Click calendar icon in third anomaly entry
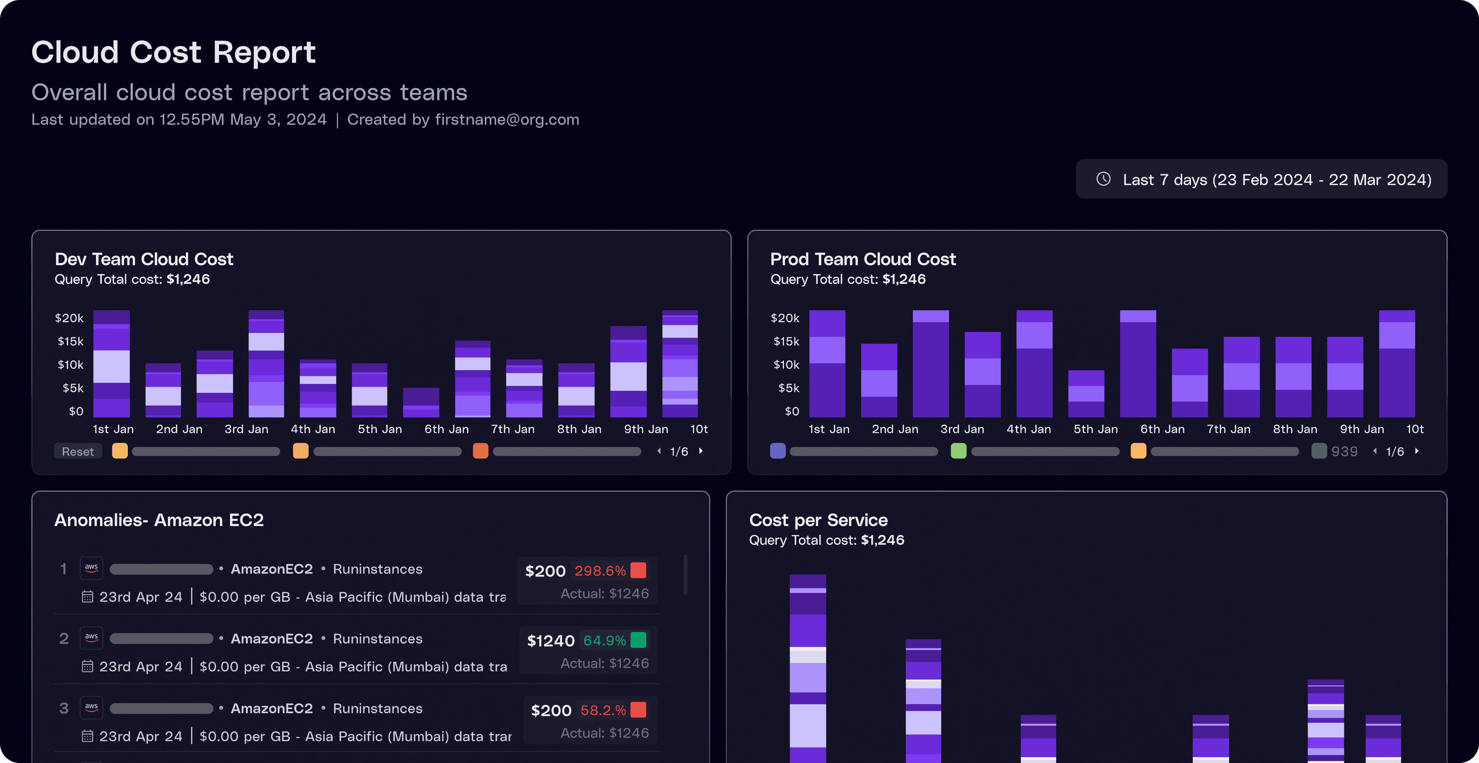1479x763 pixels. (x=87, y=736)
